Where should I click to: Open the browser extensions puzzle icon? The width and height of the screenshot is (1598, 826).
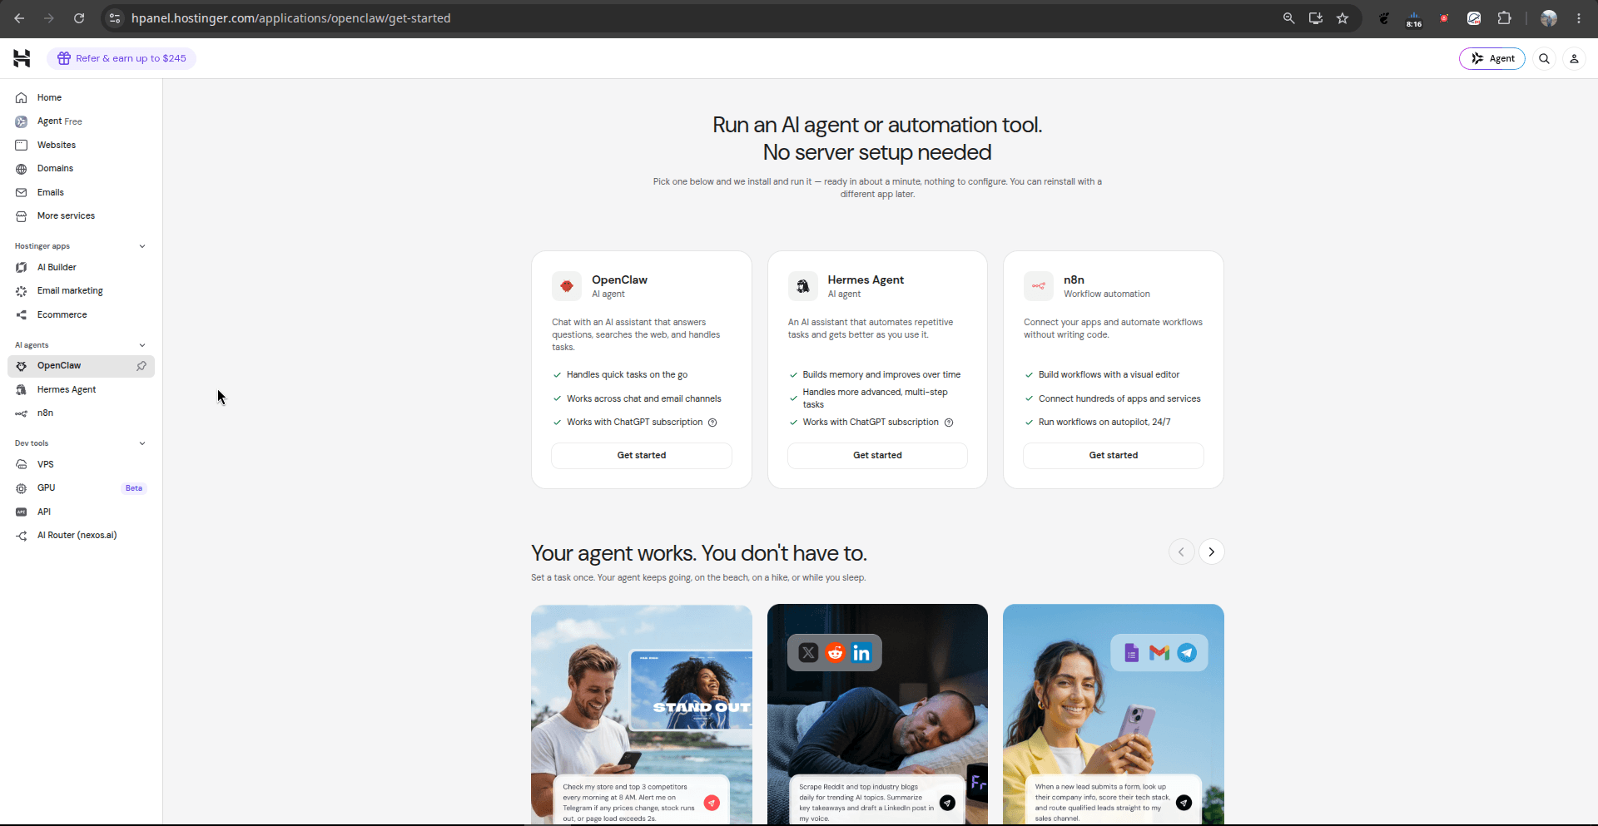[1504, 18]
